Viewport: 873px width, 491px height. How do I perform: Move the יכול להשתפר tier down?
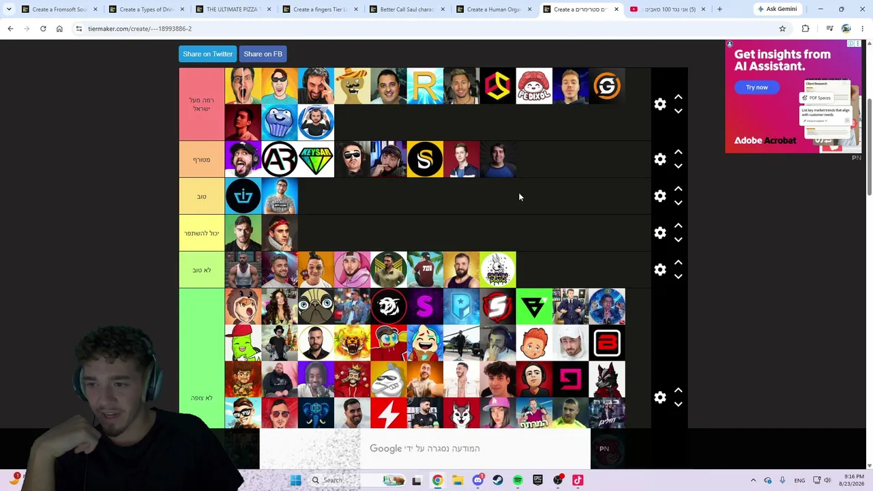678,239
